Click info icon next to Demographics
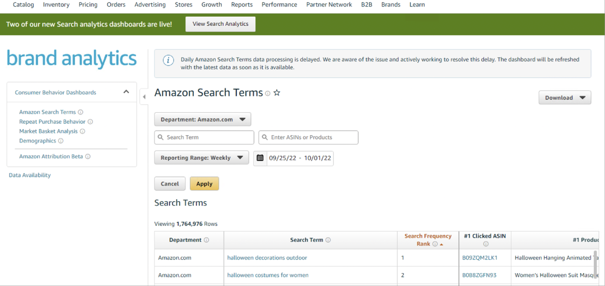The image size is (605, 286). (61, 141)
